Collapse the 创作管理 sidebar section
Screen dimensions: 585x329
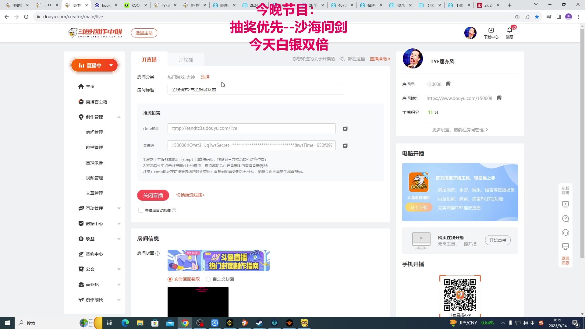pyautogui.click(x=119, y=117)
